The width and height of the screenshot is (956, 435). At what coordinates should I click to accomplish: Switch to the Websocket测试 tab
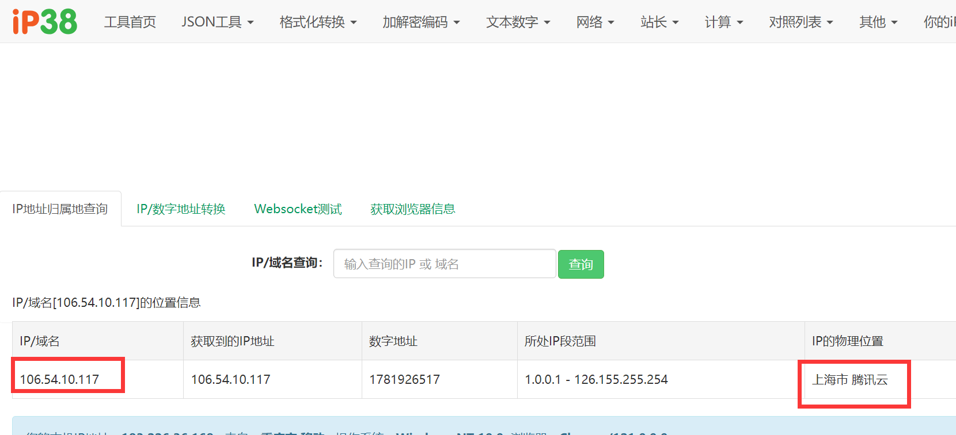298,209
